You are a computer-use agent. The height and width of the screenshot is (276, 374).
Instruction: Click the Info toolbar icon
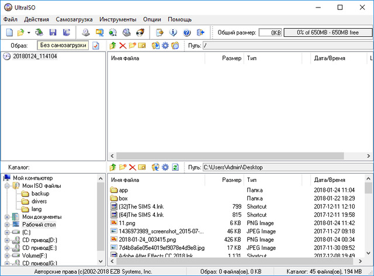click(173, 32)
